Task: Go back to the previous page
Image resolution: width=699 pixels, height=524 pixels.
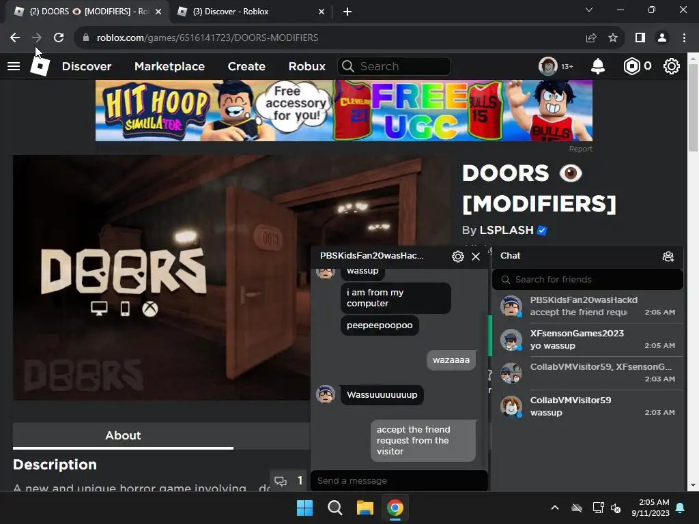Action: pos(15,38)
